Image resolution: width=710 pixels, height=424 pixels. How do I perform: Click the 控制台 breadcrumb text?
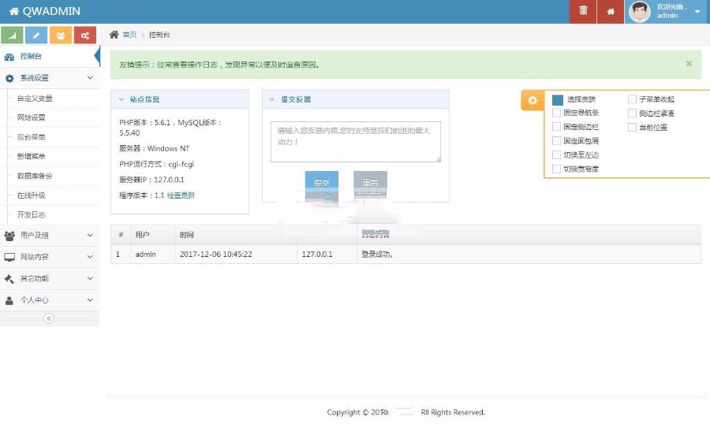tap(159, 35)
